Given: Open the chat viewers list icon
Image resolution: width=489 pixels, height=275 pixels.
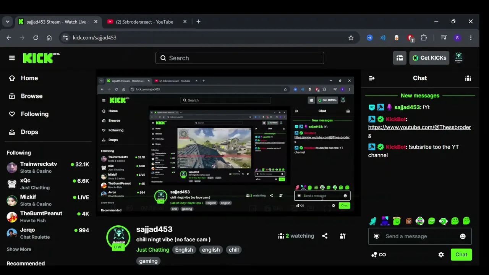Looking at the screenshot, I should coord(468,78).
